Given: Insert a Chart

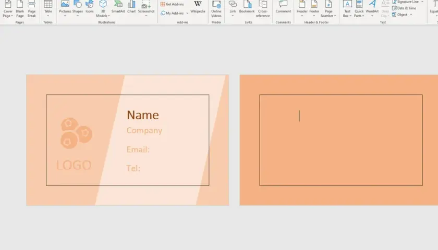Looking at the screenshot, I should (x=131, y=7).
